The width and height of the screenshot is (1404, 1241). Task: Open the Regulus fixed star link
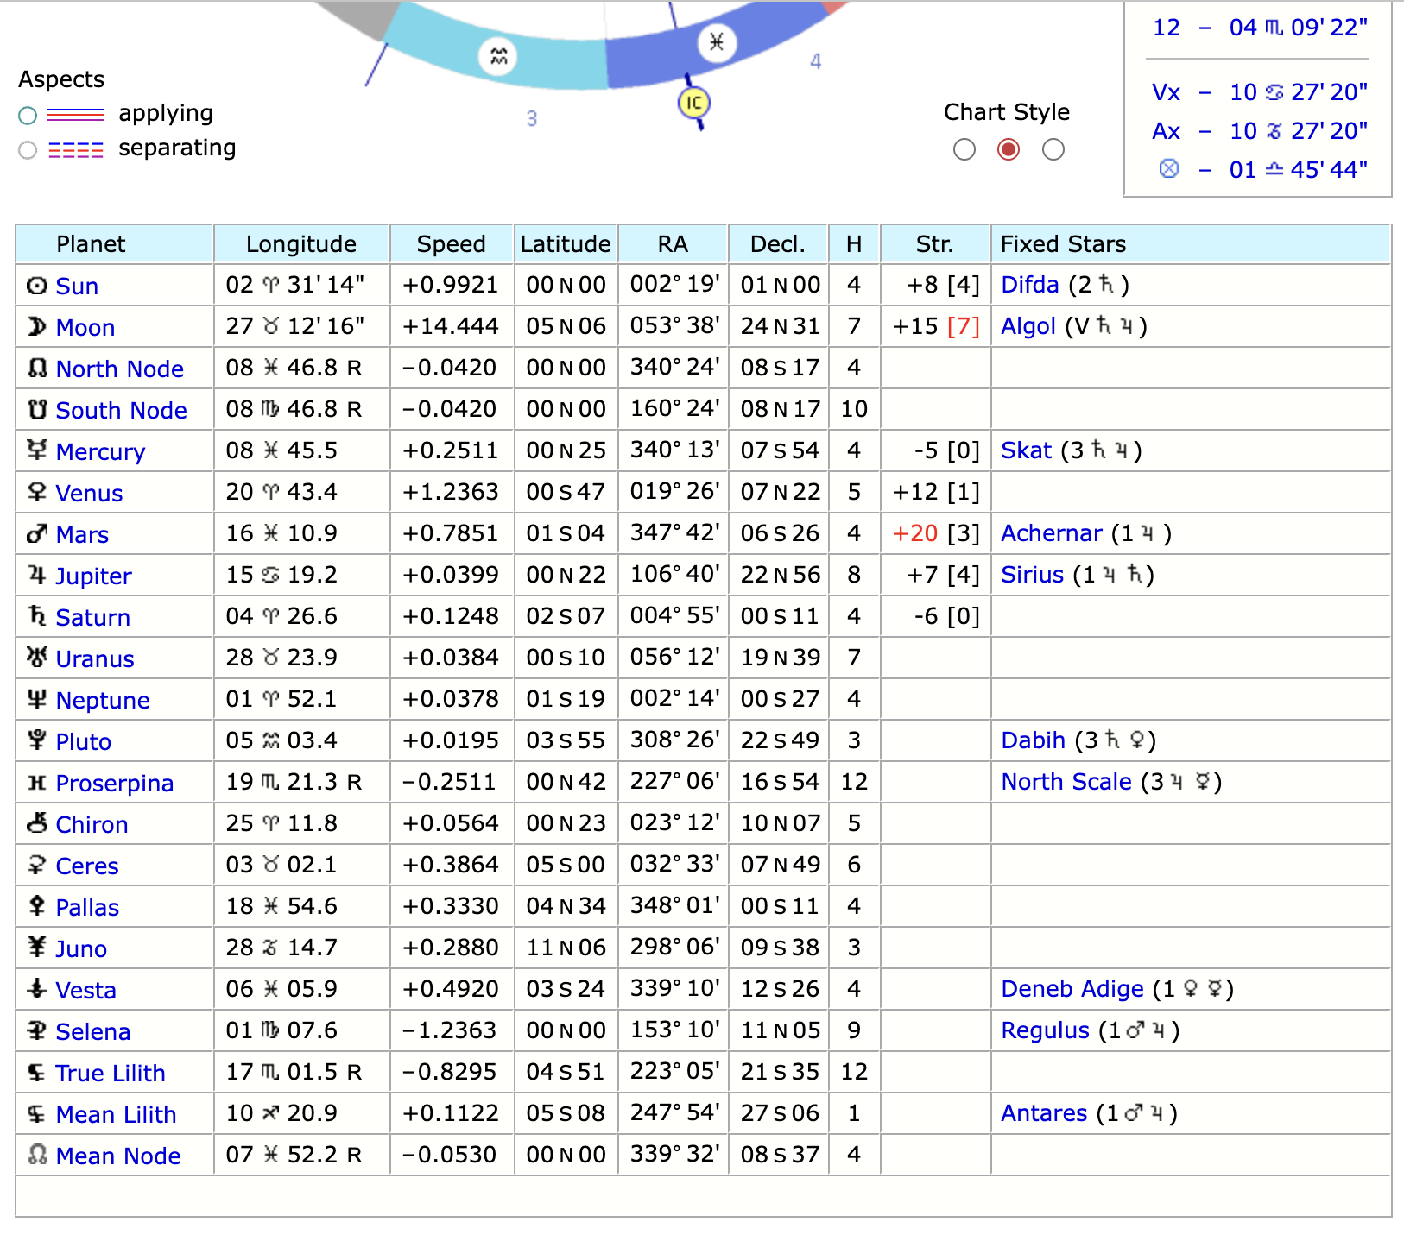pyautogui.click(x=1045, y=1030)
